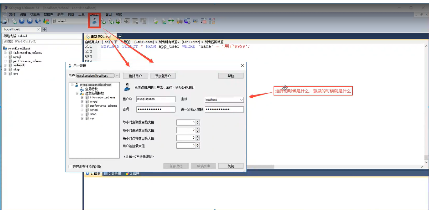429x210 pixels.
Task: Add new query tab with plus beside 课堂SQL.sql
Action: tap(120, 36)
